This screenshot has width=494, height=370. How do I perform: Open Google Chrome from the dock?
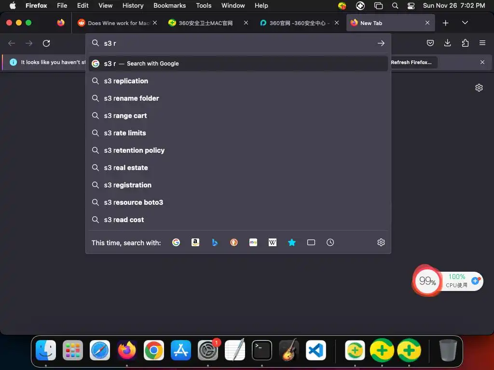[x=154, y=350]
